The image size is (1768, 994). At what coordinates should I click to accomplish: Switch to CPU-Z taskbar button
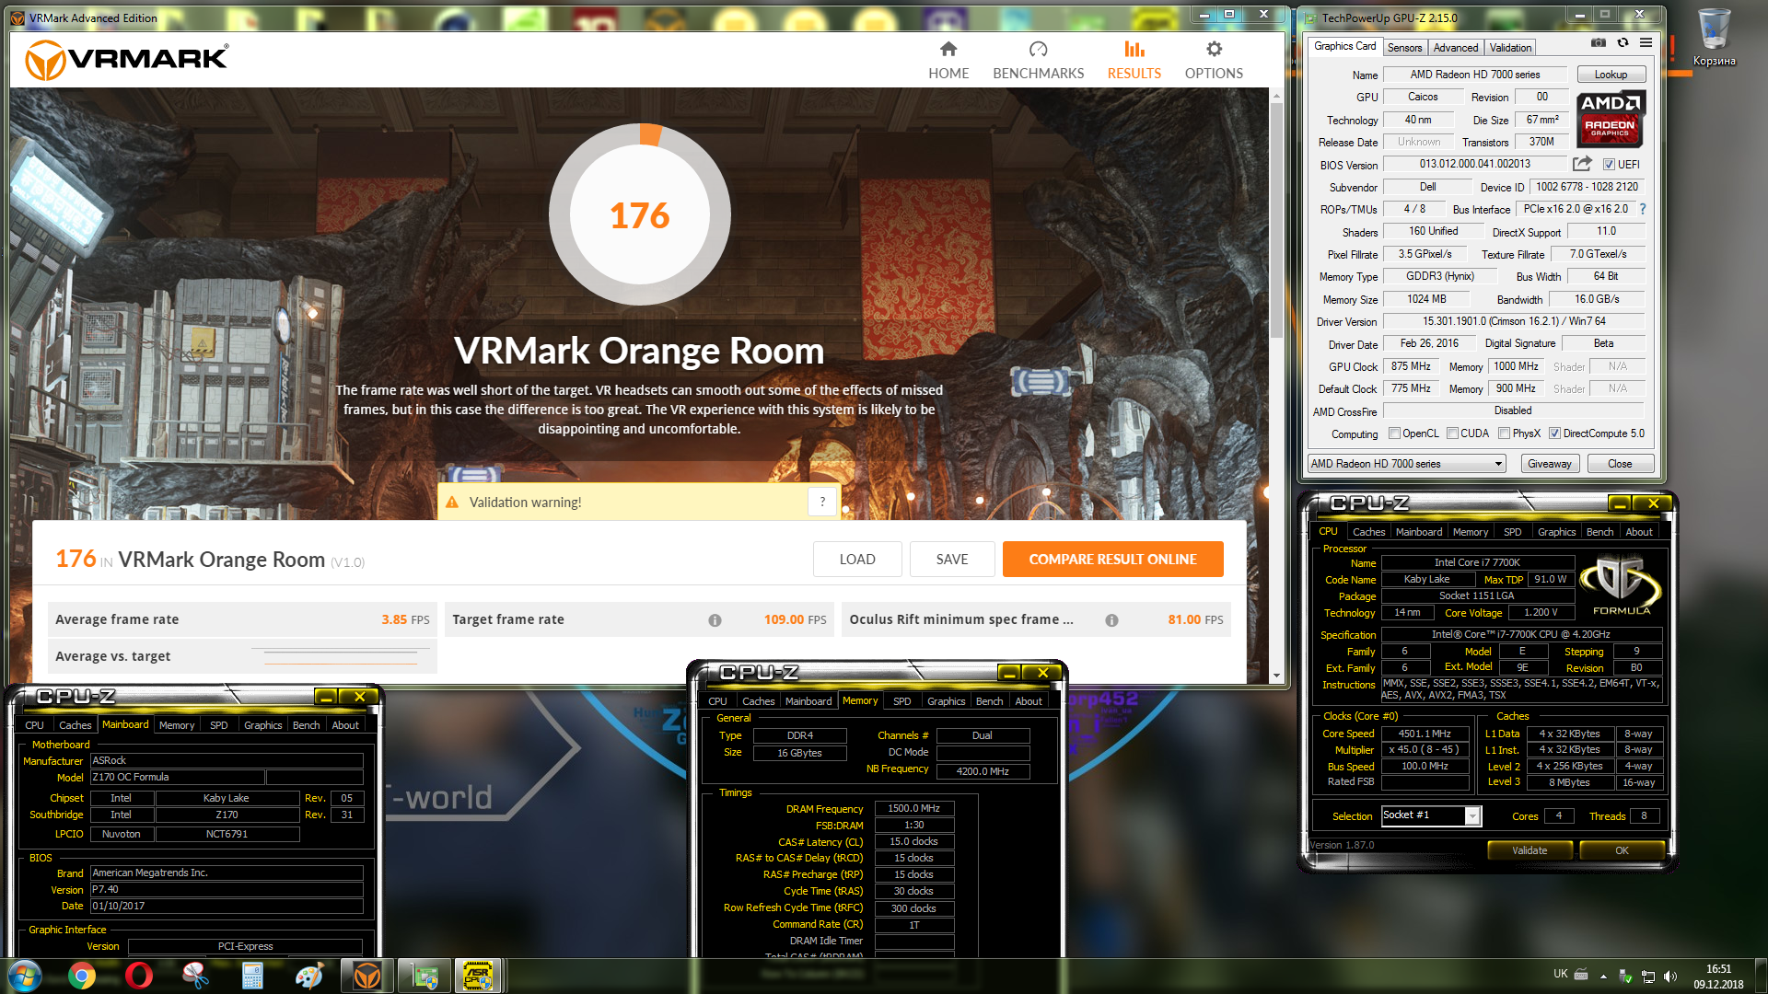pos(479,976)
